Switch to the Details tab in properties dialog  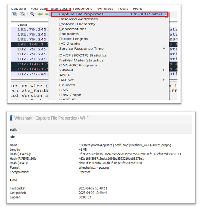tap(13, 130)
